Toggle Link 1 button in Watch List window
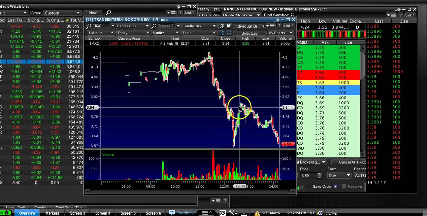The height and width of the screenshot is (216, 427). pos(190,12)
